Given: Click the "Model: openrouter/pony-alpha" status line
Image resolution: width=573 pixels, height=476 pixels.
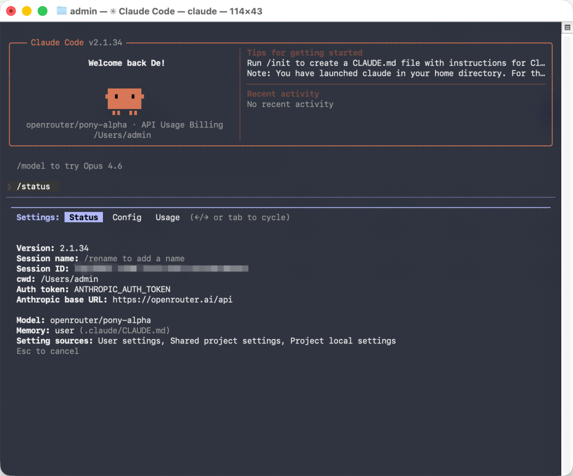Looking at the screenshot, I should click(x=84, y=320).
